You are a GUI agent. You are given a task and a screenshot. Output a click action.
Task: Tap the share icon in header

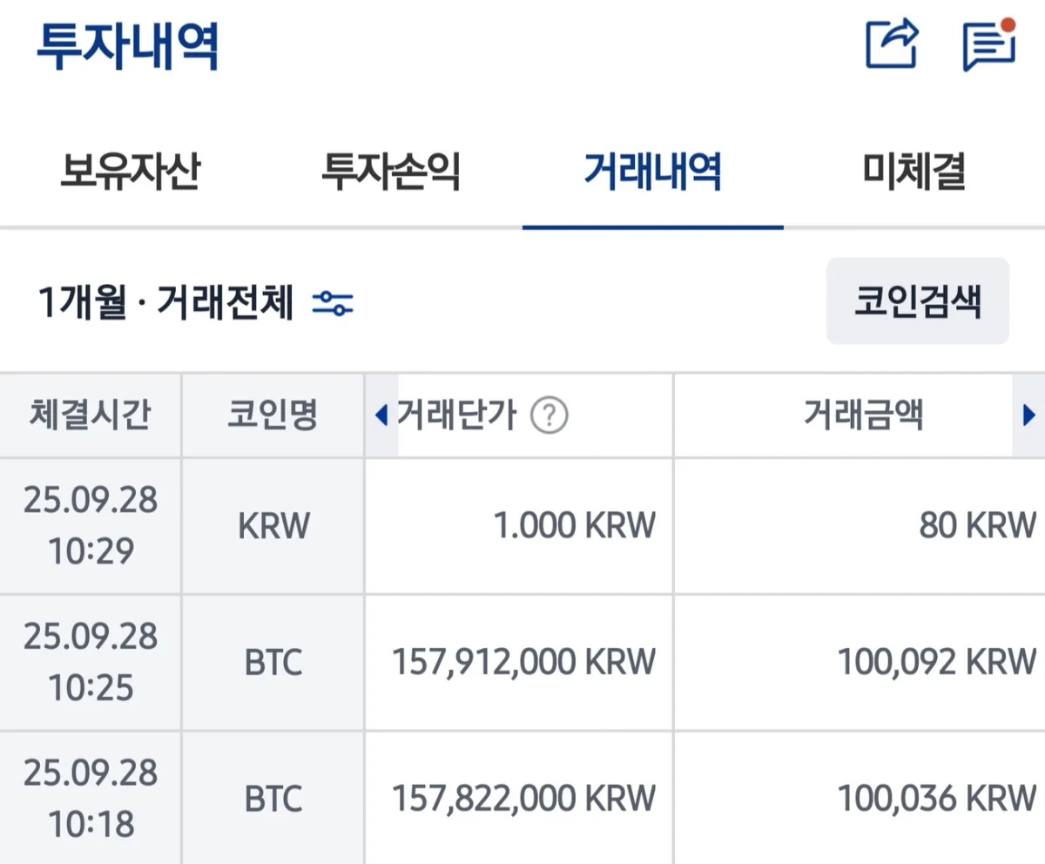892,44
